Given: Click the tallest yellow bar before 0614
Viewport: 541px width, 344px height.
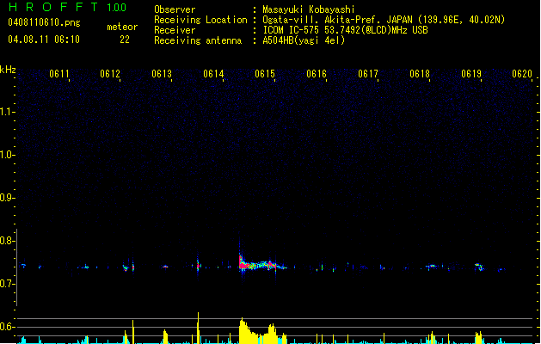Looking at the screenshot, I should pyautogui.click(x=198, y=328).
